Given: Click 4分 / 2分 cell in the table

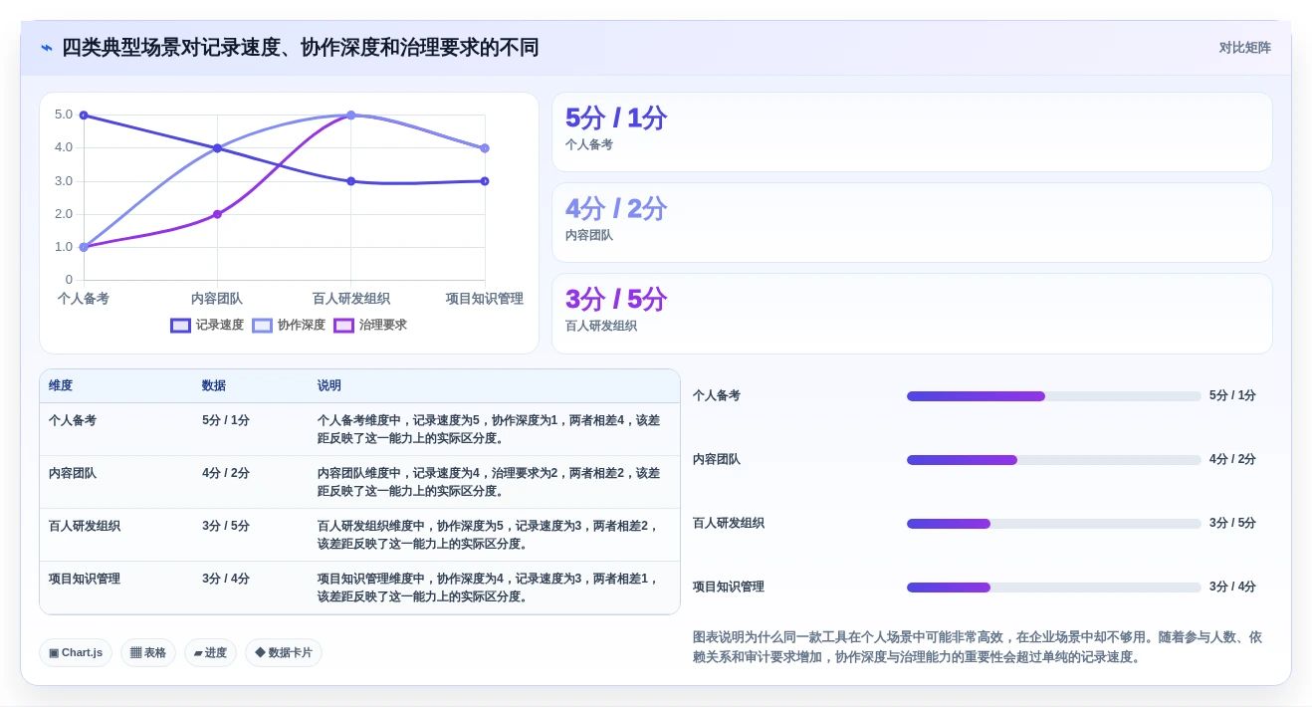Looking at the screenshot, I should pyautogui.click(x=226, y=473).
